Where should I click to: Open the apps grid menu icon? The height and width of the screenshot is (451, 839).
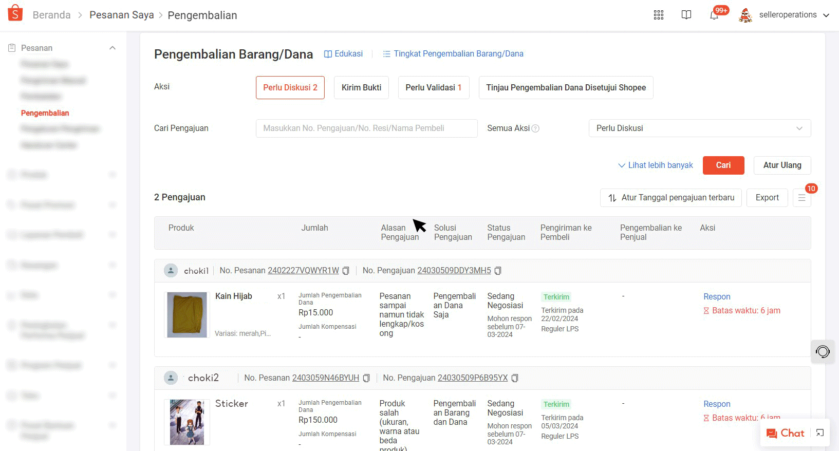pyautogui.click(x=658, y=15)
